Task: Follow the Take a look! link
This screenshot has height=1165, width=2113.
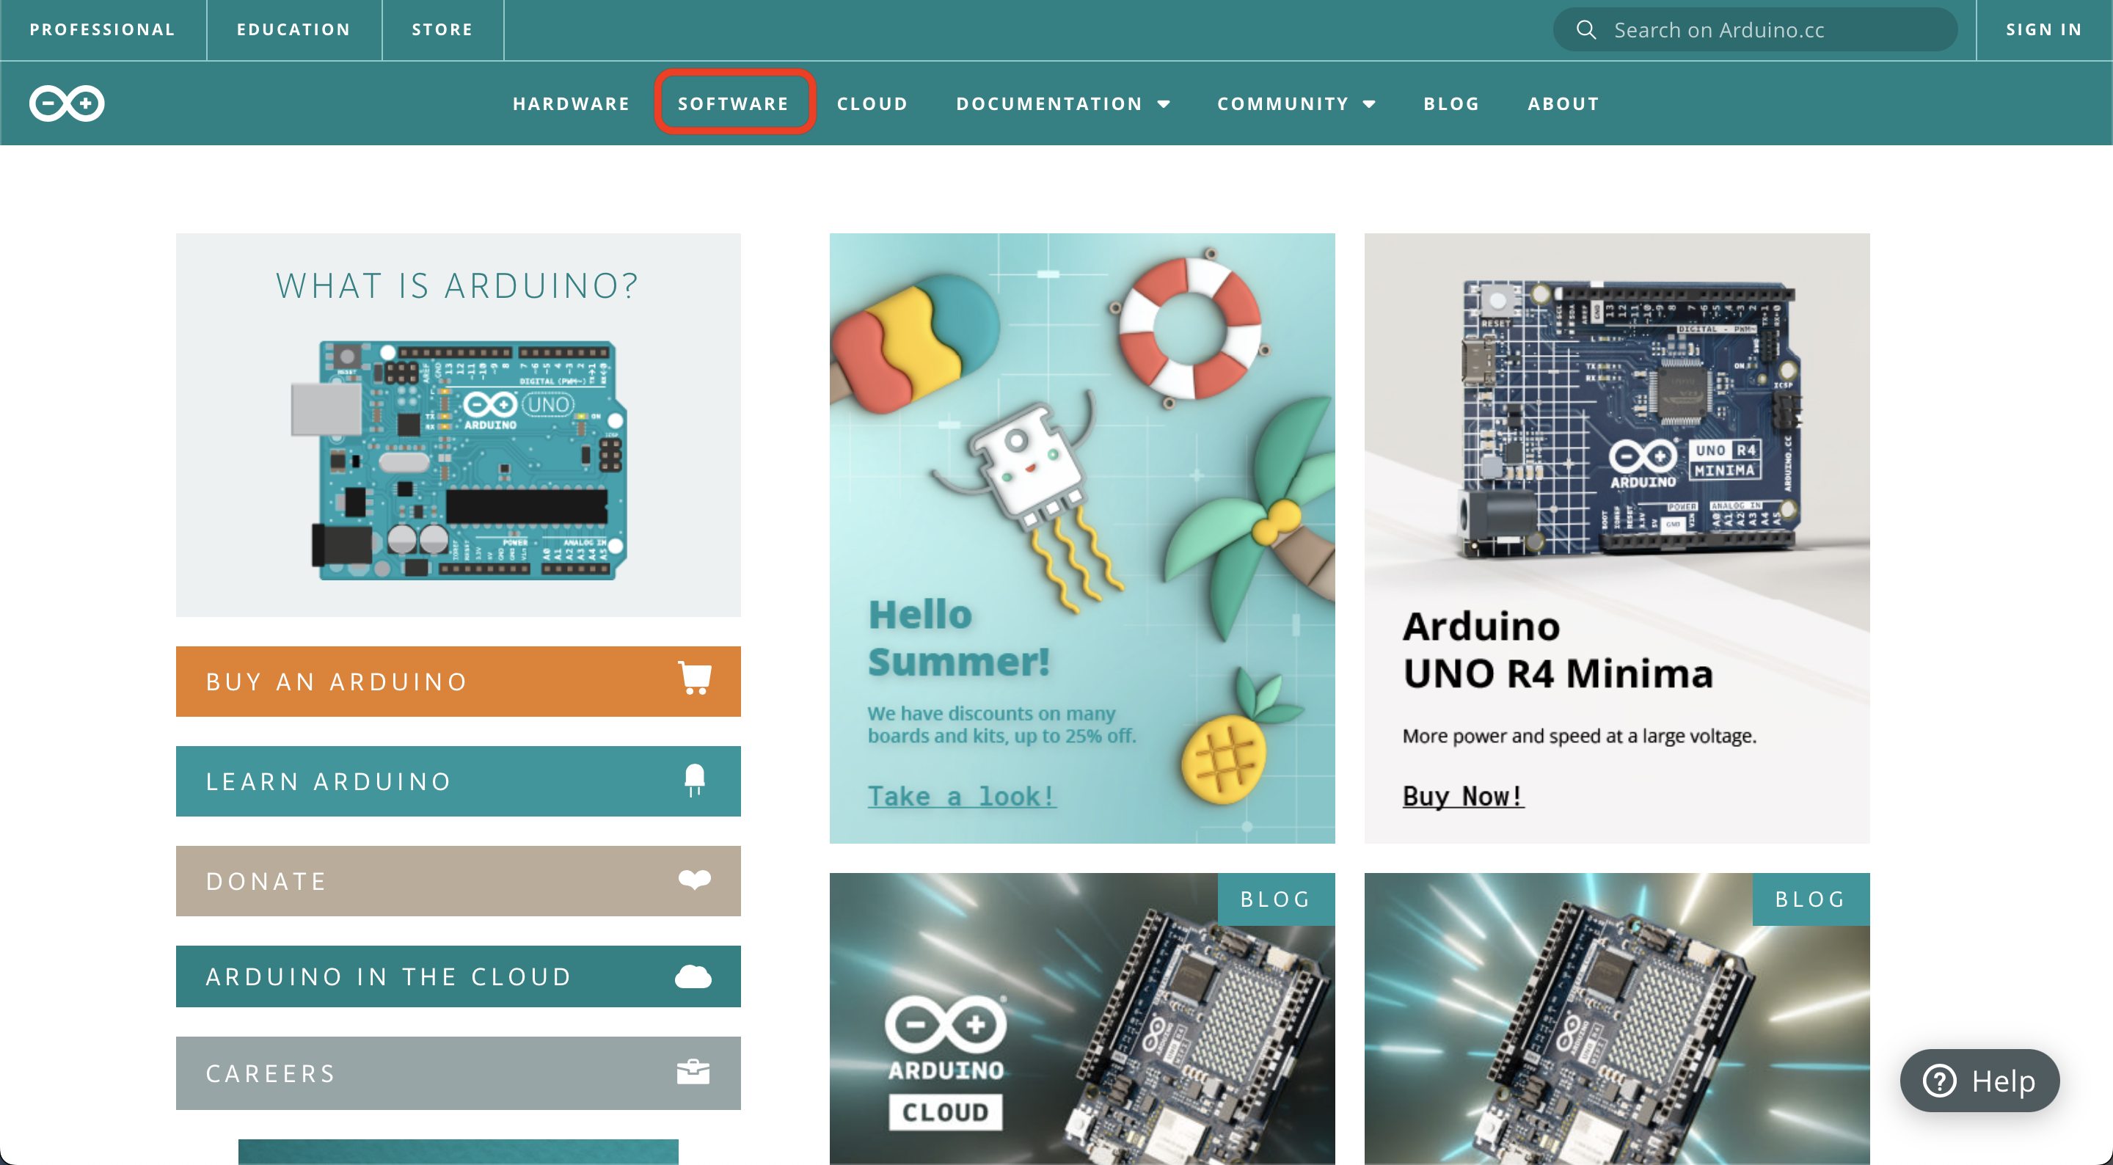Action: (961, 796)
